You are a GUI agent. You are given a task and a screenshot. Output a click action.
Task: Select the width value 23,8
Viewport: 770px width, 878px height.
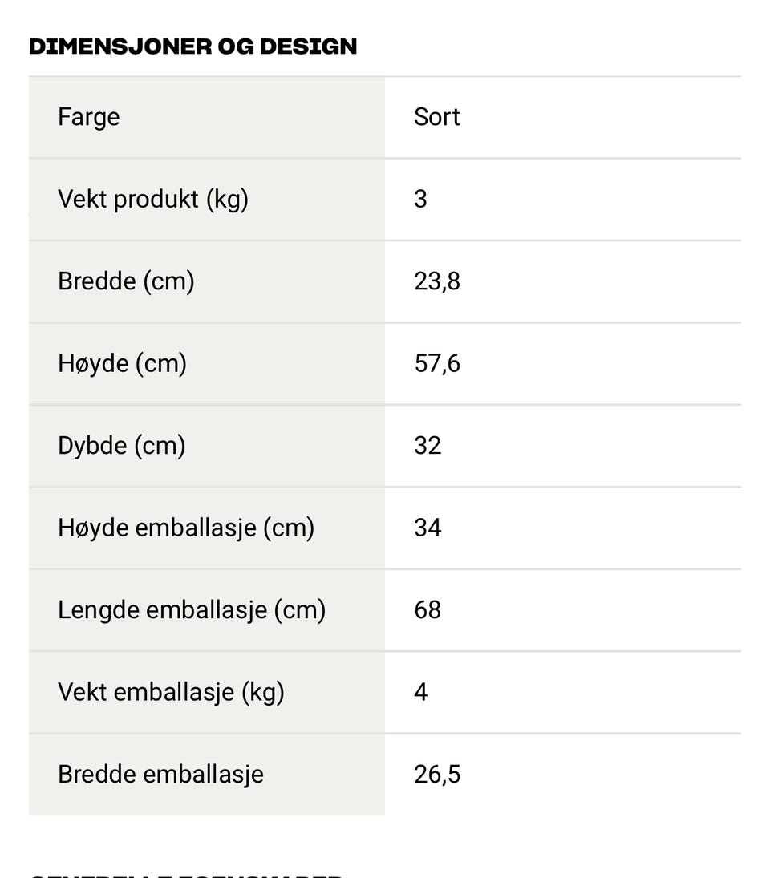click(x=436, y=281)
